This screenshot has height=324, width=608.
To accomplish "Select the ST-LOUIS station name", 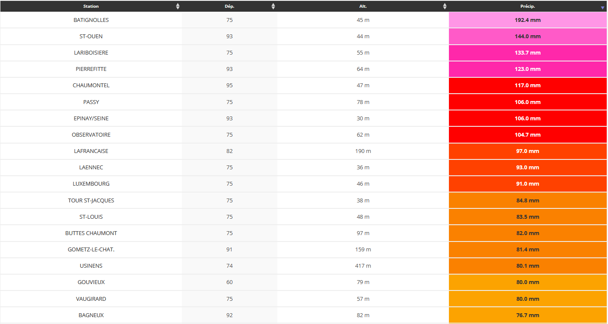I will [x=91, y=217].
